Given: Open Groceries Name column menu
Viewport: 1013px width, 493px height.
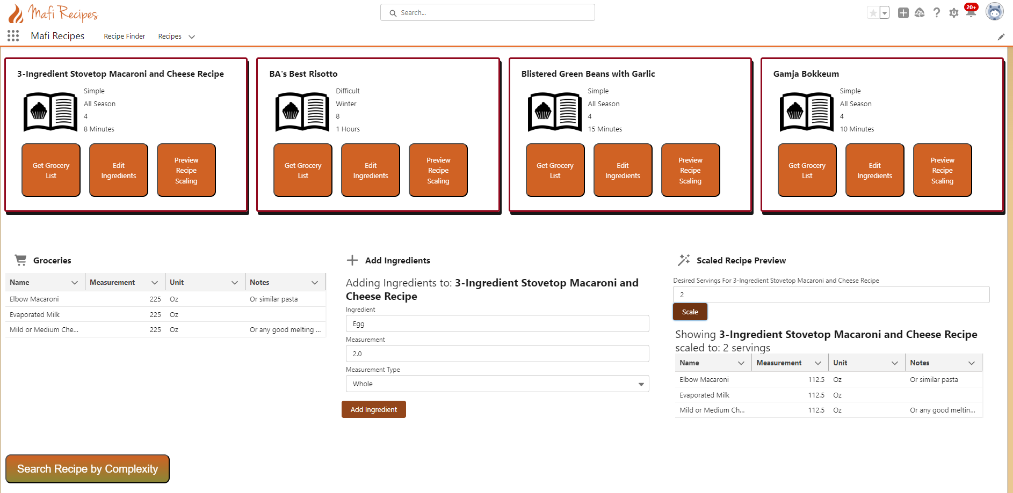Looking at the screenshot, I should pos(75,283).
